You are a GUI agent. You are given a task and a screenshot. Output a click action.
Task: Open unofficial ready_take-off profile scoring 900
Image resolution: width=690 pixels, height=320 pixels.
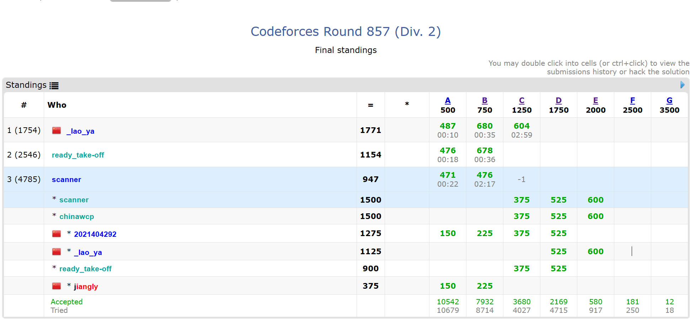coord(85,269)
